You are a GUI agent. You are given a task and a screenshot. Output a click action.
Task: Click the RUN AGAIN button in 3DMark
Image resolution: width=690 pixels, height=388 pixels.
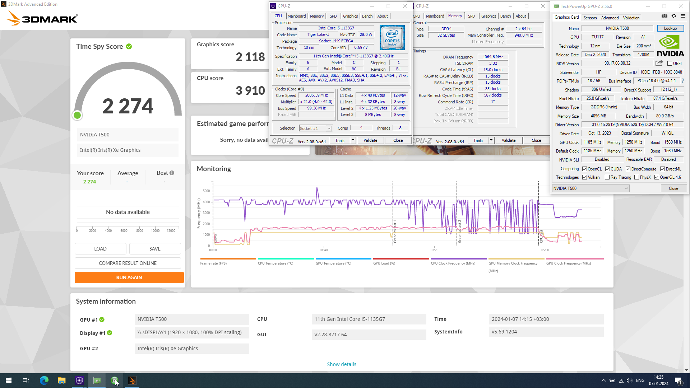pos(129,277)
